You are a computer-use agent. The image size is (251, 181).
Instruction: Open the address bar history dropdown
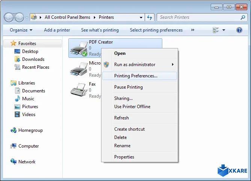(x=141, y=17)
